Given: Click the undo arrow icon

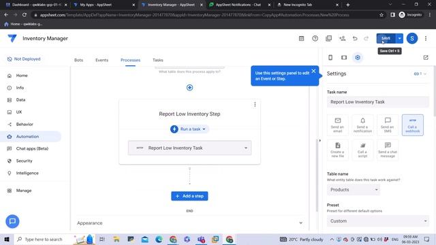Looking at the screenshot, I should (x=355, y=38).
